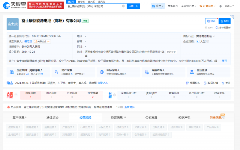This screenshot has height=150, width=240.
Task: Switch to the 经营信息 tab
Action: point(118,117)
